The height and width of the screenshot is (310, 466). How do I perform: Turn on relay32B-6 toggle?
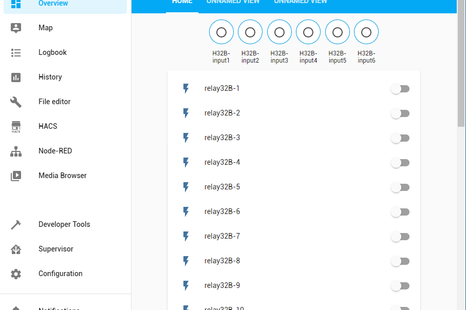pyautogui.click(x=400, y=212)
